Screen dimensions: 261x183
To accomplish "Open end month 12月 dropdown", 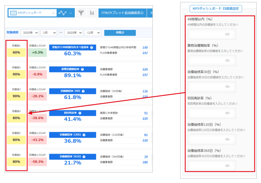I will click(93, 33).
